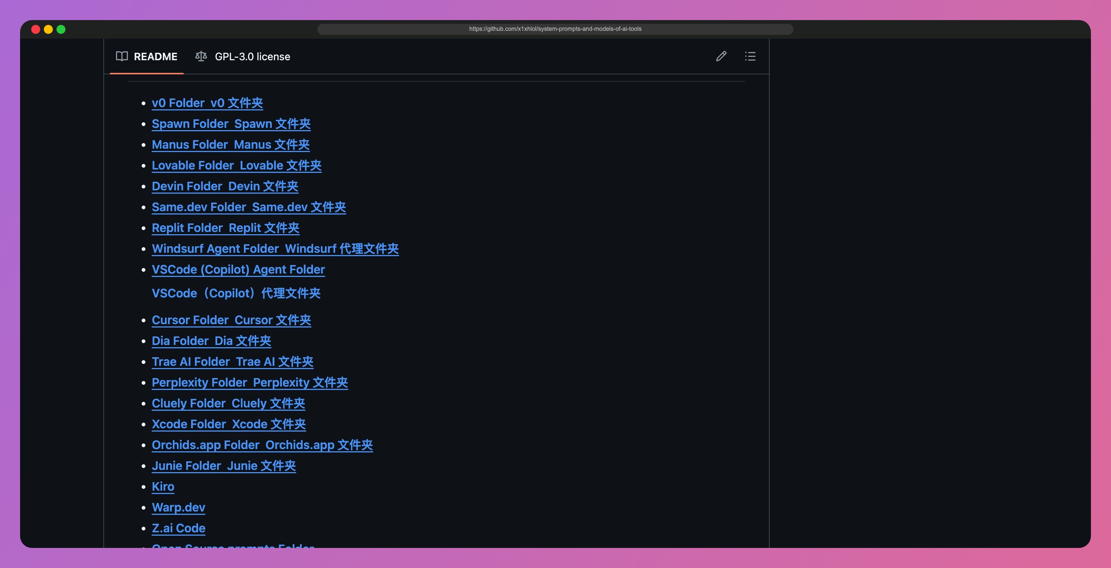Click the VSCode（Copilot）代理文件夹 text
The width and height of the screenshot is (1111, 568).
[236, 293]
